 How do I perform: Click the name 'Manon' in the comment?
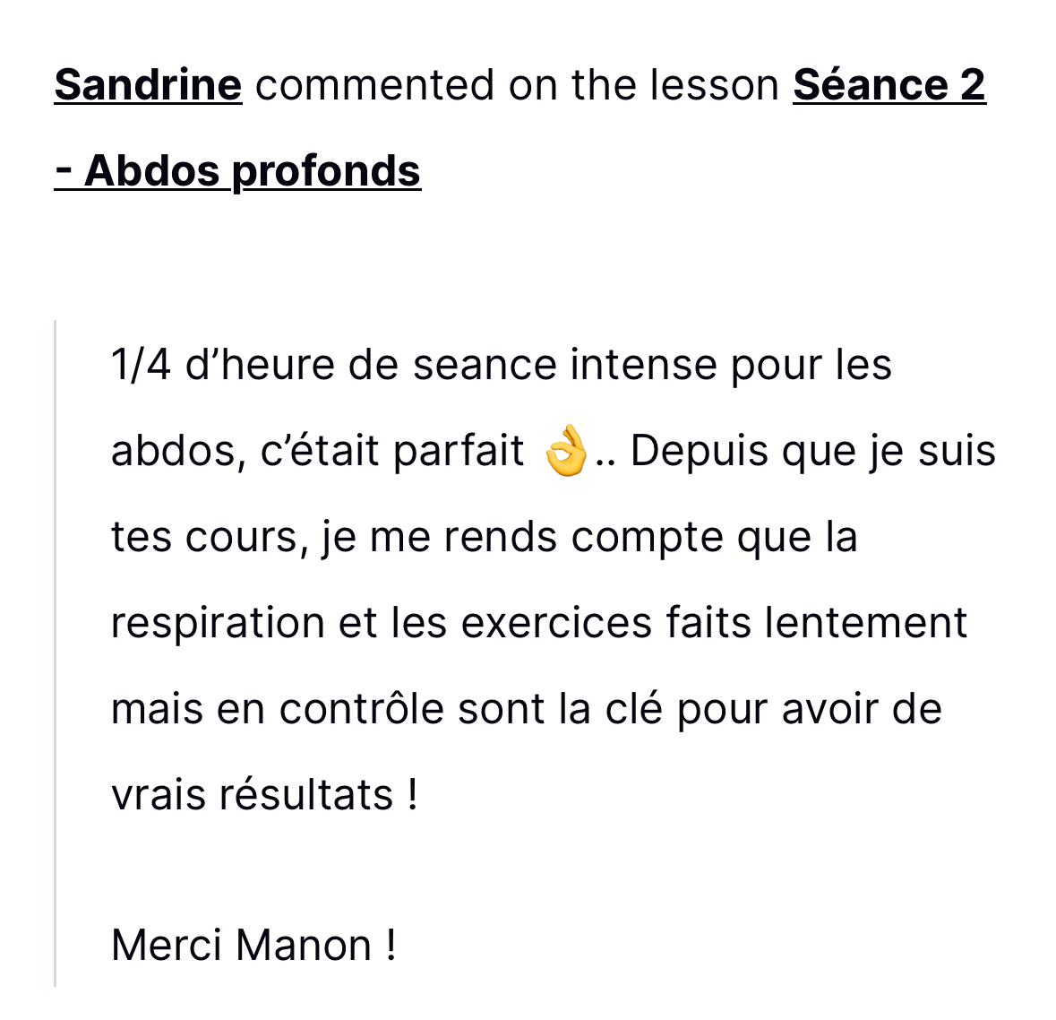(x=304, y=945)
